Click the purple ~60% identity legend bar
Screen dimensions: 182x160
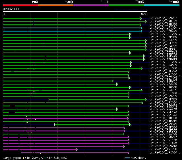pos(91,5)
